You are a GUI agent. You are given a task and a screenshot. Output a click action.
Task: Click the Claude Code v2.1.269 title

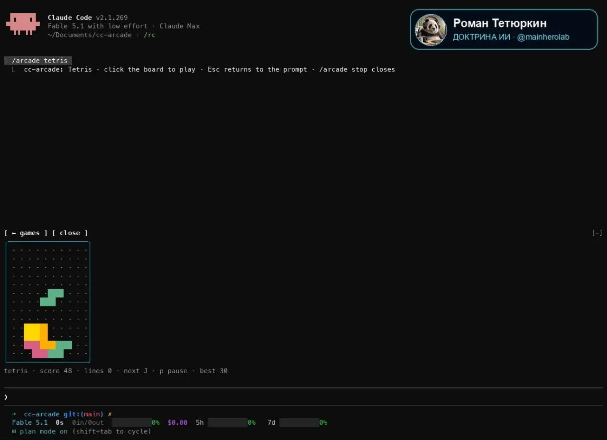click(88, 18)
